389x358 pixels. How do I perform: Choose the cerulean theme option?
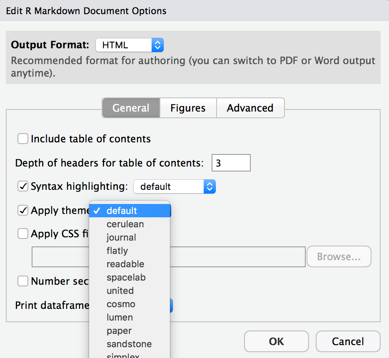coord(125,224)
